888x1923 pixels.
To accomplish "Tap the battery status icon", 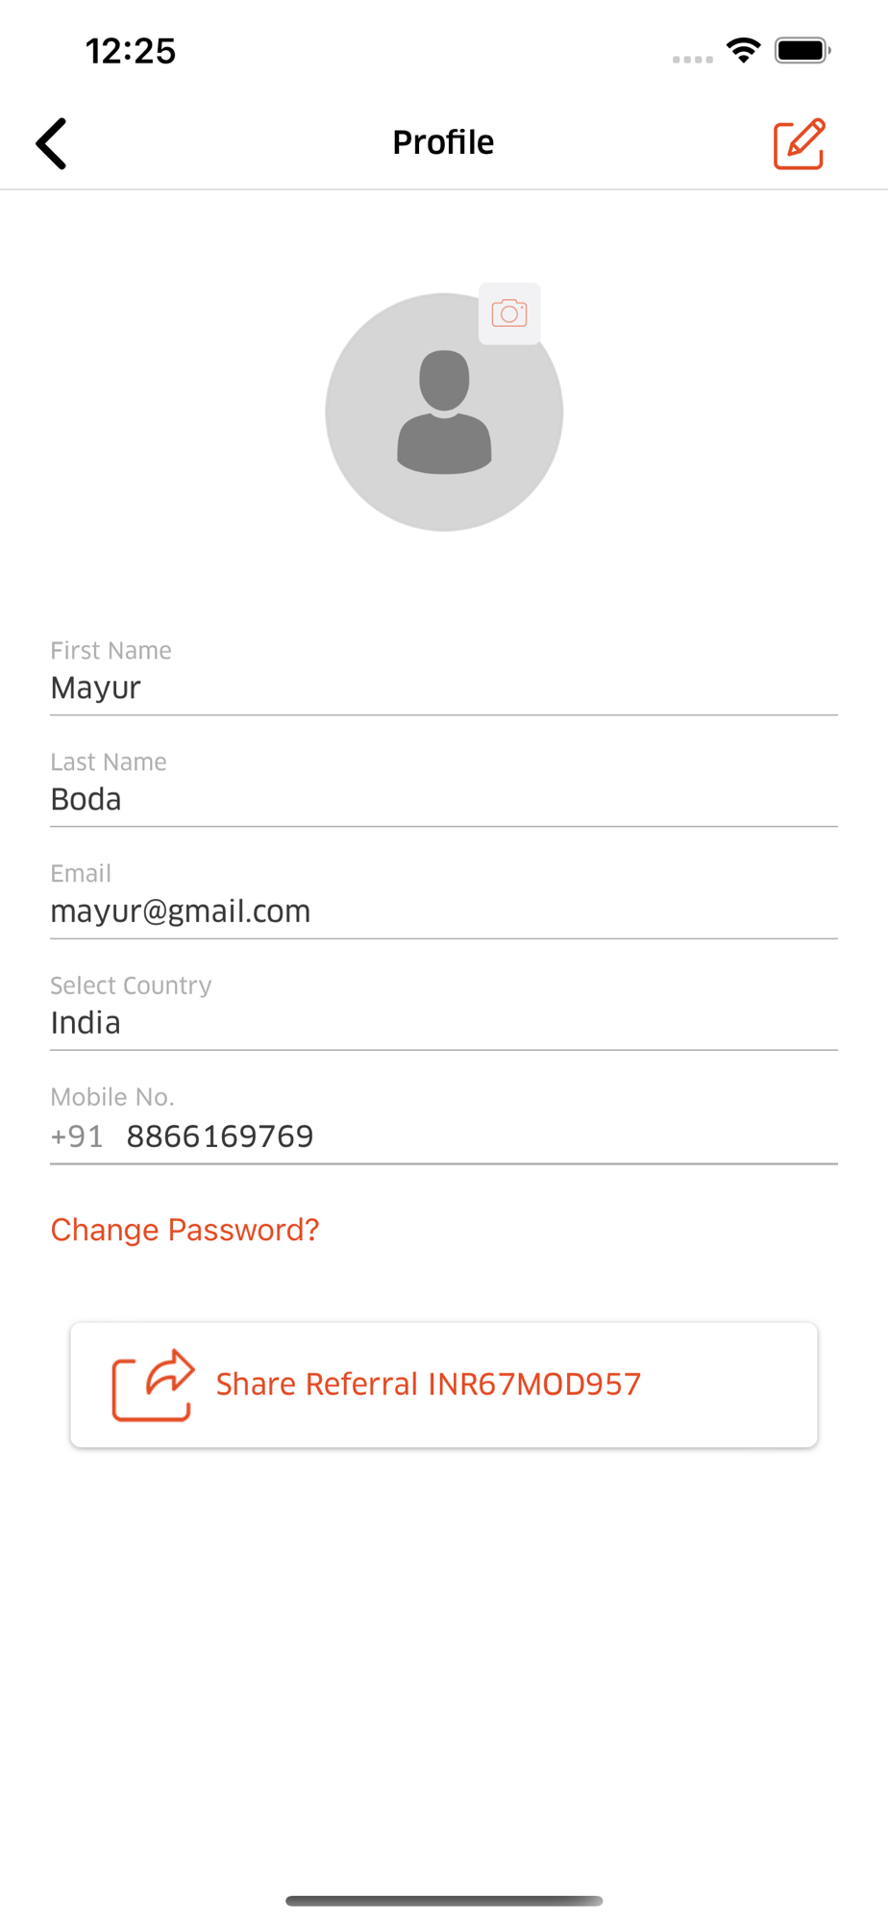I will (x=802, y=50).
